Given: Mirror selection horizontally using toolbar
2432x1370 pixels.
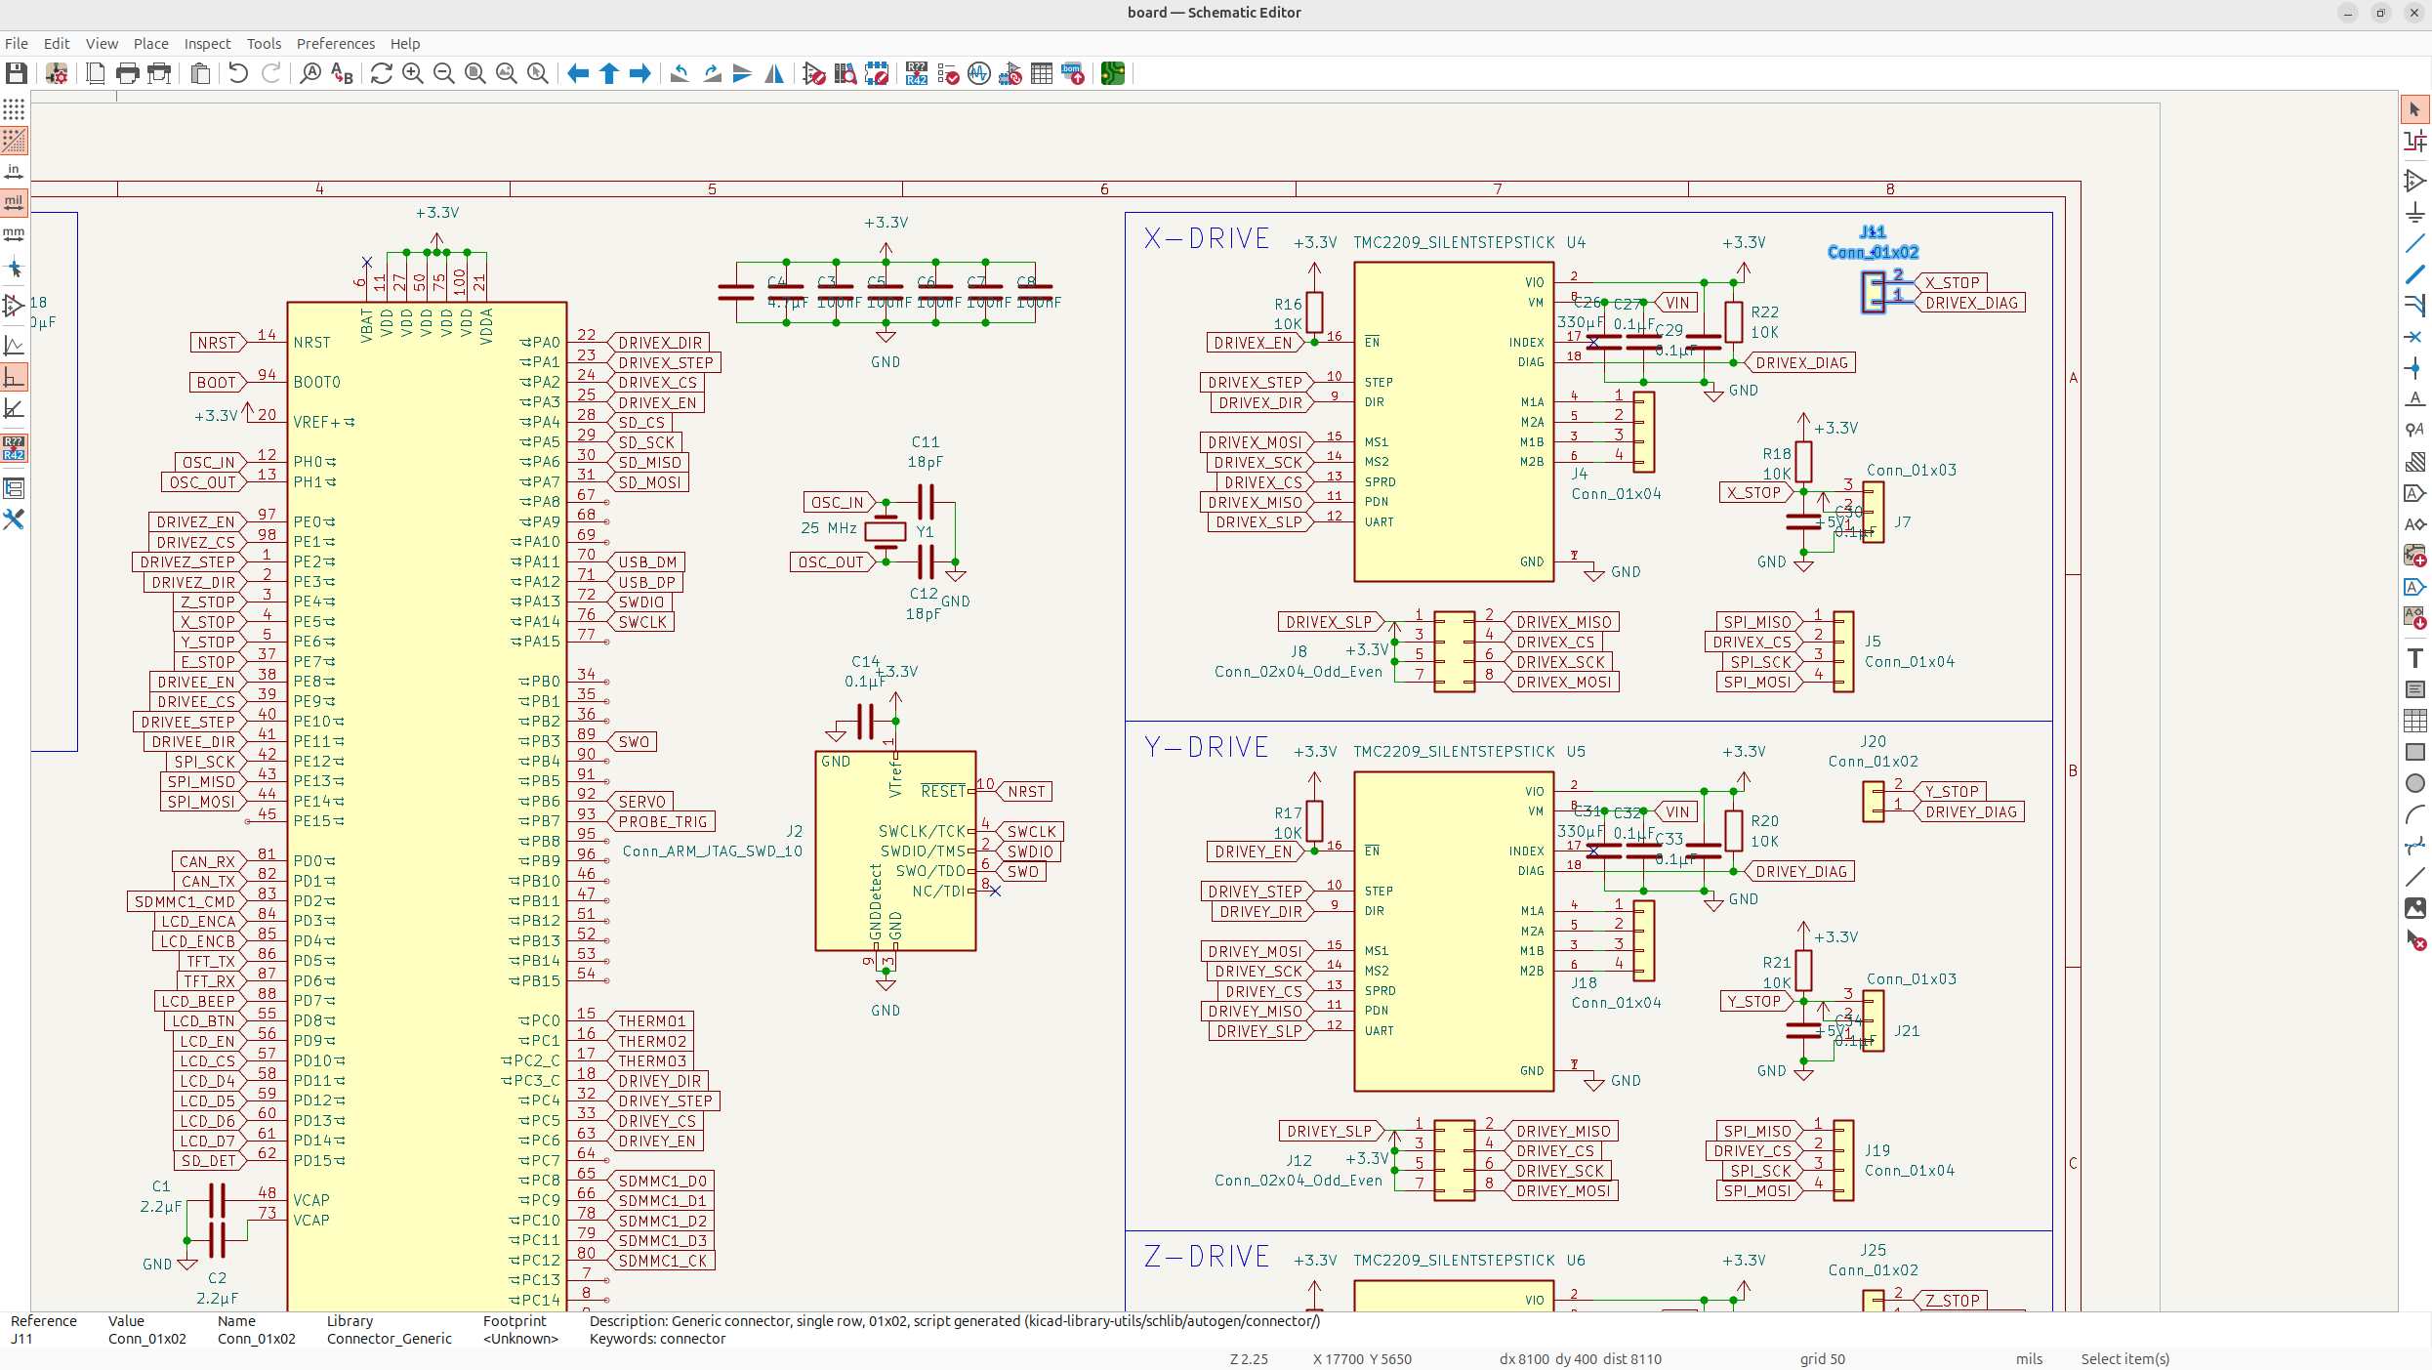Looking at the screenshot, I should (x=774, y=74).
